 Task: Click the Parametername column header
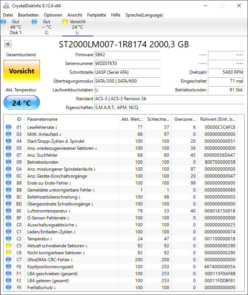point(71,119)
